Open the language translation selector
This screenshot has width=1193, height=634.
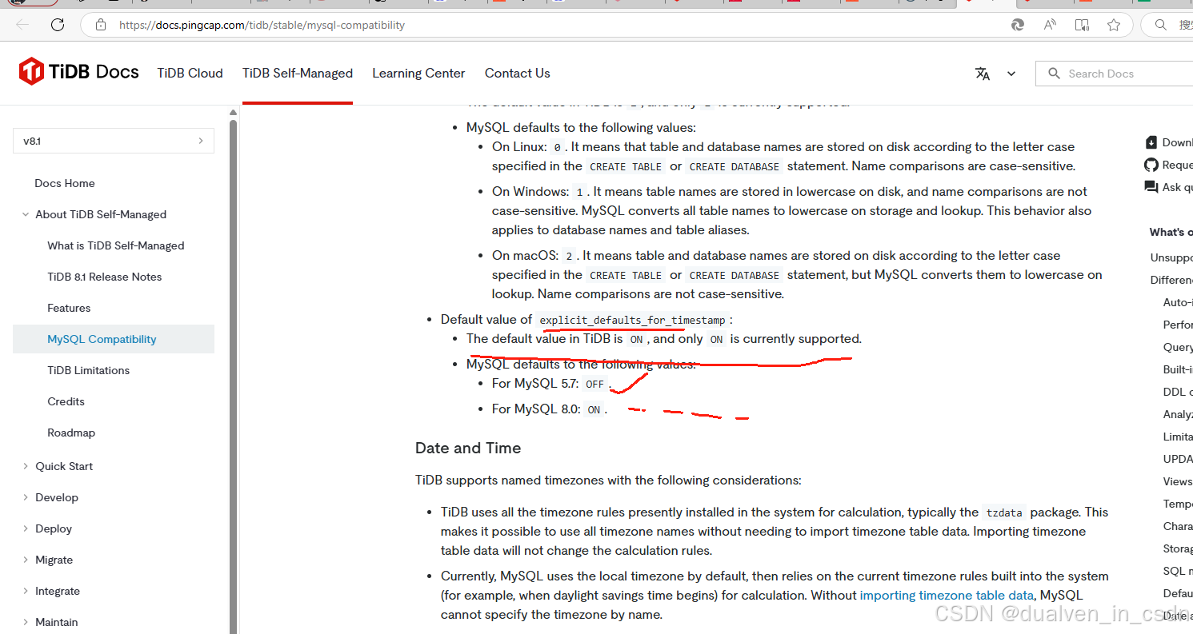983,73
